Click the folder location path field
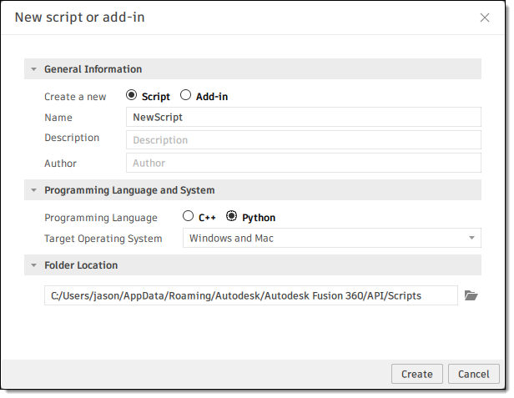The height and width of the screenshot is (398, 514). pos(250,295)
